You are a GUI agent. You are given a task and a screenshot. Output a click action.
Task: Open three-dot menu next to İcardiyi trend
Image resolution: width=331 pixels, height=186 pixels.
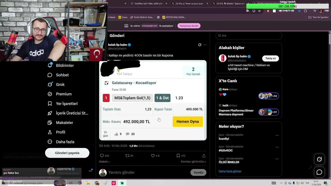click(277, 135)
